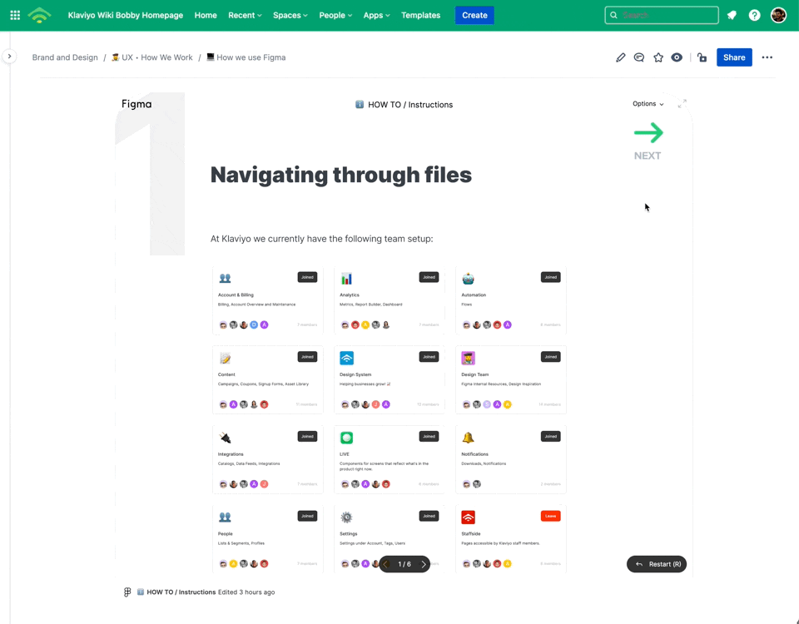Image resolution: width=799 pixels, height=624 pixels.
Task: Click the People team icon
Action: [x=225, y=517]
